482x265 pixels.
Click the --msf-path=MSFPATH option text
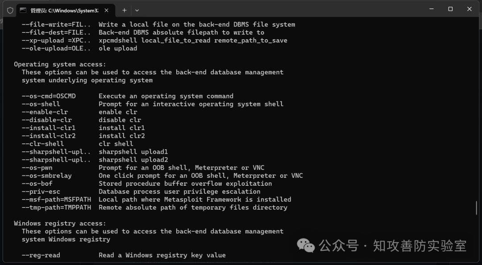[x=56, y=200]
